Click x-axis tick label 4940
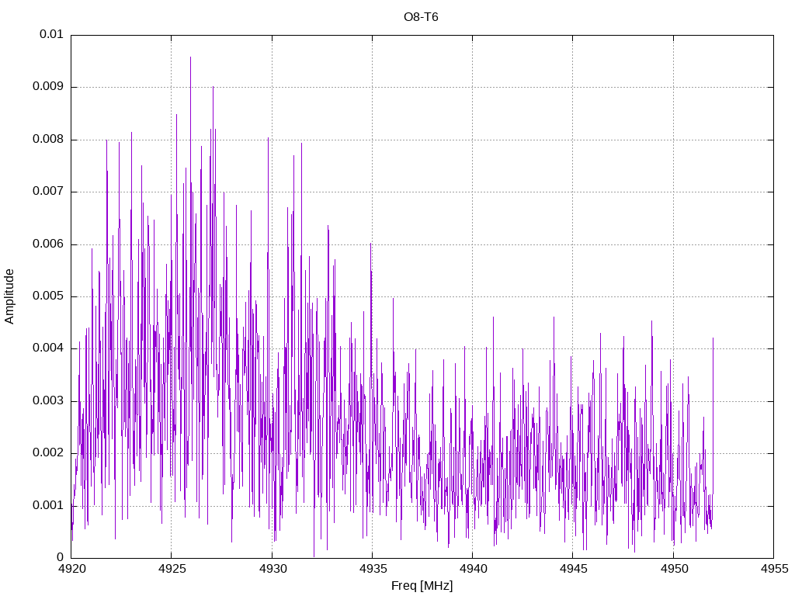 (473, 569)
